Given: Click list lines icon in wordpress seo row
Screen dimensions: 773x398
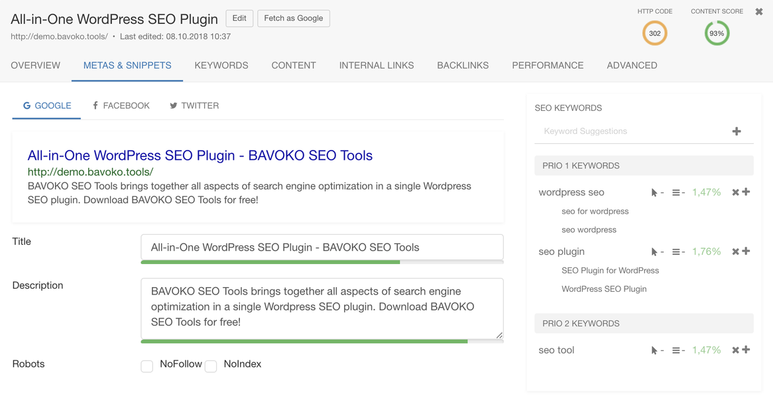Looking at the screenshot, I should point(676,192).
